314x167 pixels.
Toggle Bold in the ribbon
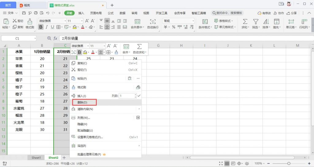41,27
